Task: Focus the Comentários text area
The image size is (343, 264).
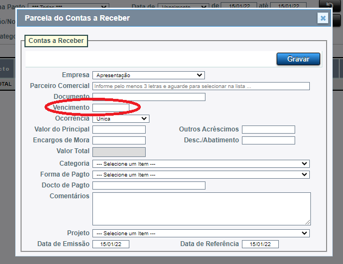Action: [x=201, y=209]
